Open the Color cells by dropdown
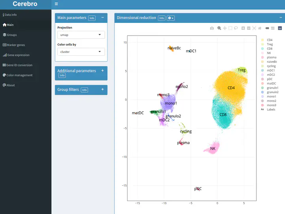The image size is (285, 214). [81, 52]
